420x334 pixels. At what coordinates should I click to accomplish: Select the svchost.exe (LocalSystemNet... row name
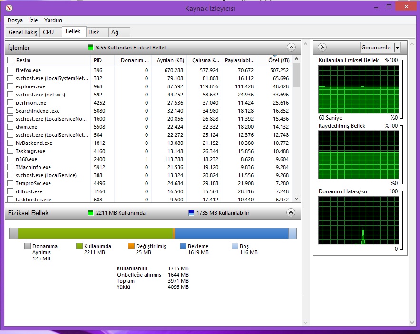tap(52, 78)
